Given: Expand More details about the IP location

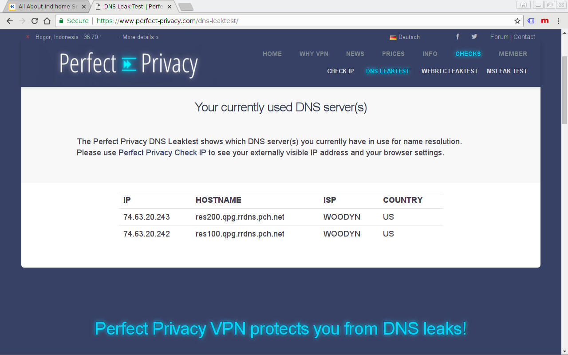Looking at the screenshot, I should coord(140,37).
